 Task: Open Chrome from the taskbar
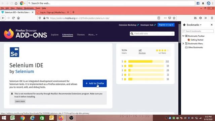click(23, 118)
